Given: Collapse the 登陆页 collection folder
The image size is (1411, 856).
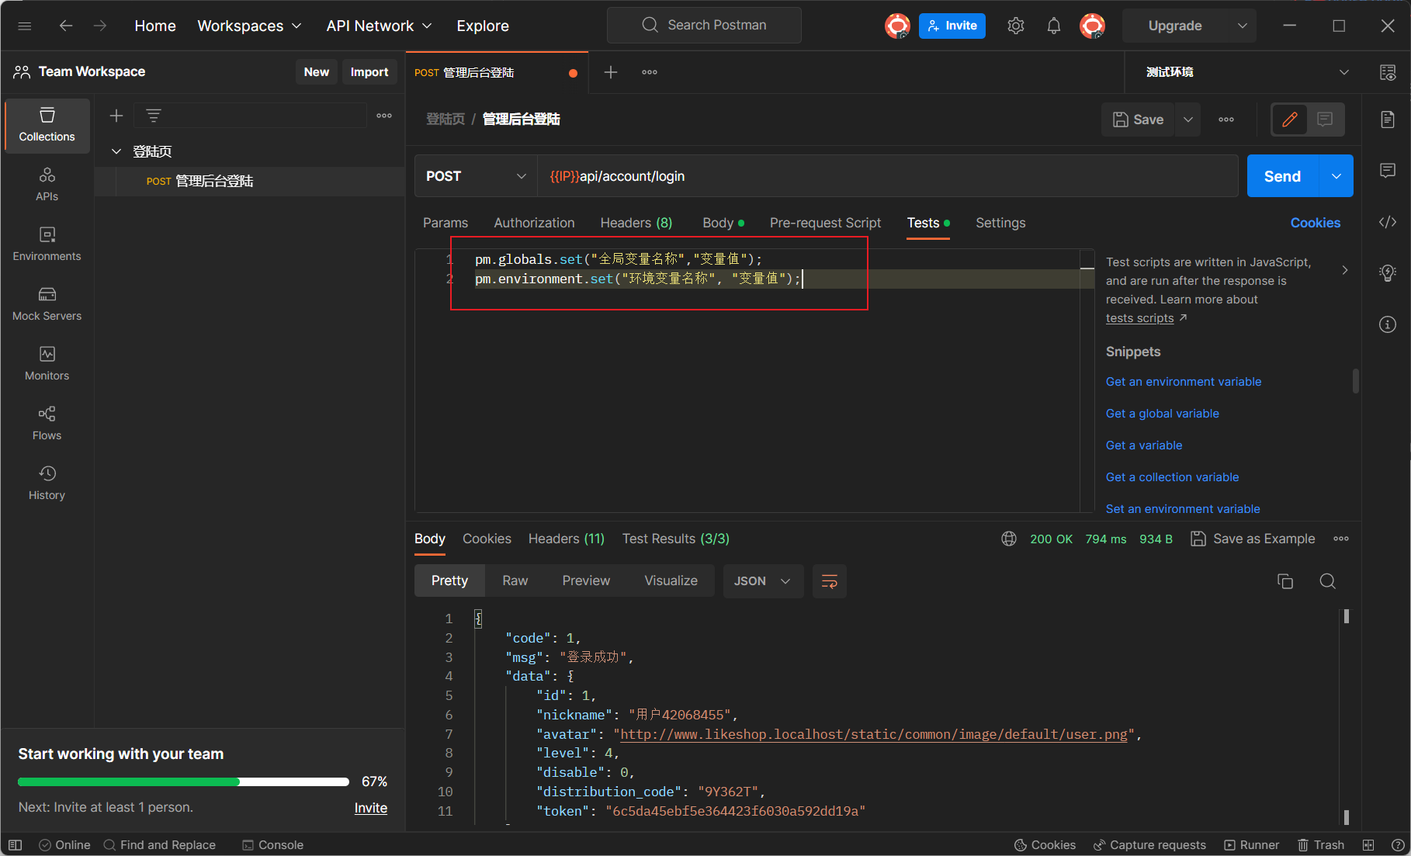Looking at the screenshot, I should tap(116, 151).
